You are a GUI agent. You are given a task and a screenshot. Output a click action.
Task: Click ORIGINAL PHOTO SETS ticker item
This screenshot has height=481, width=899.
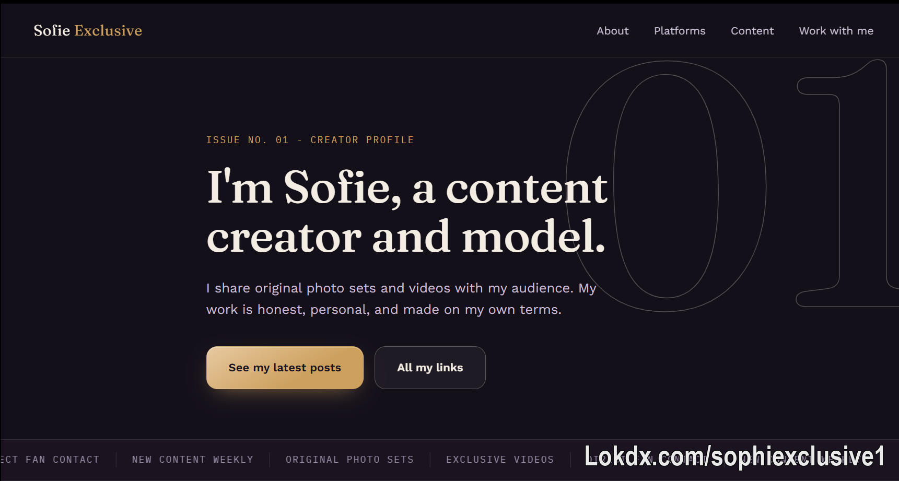[349, 460]
